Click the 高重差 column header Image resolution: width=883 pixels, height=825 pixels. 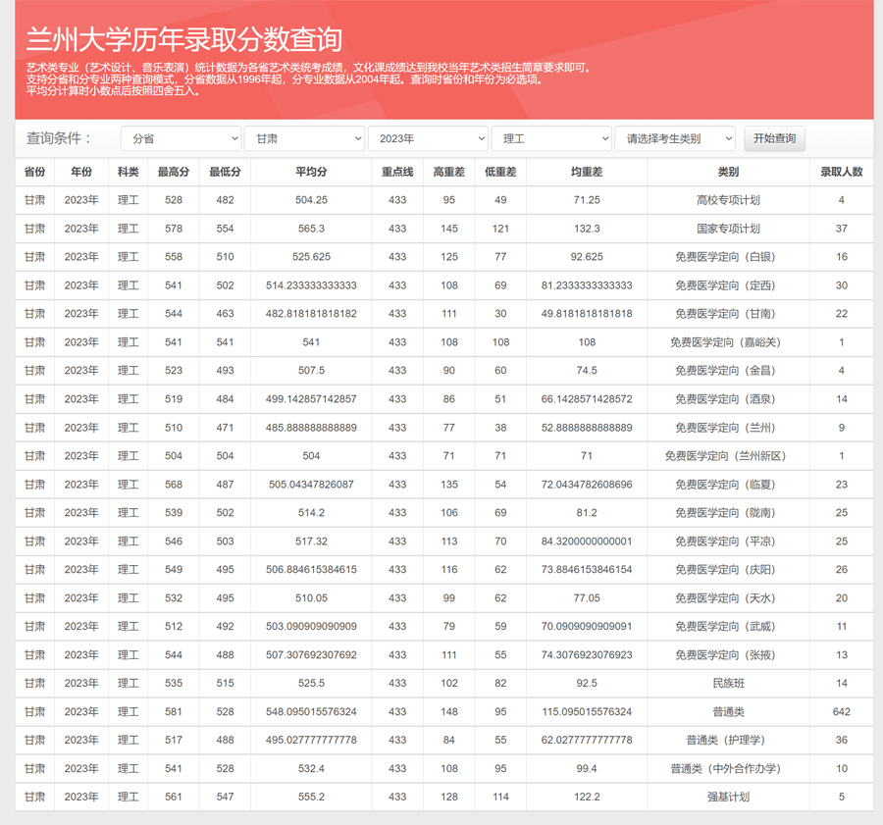(448, 172)
